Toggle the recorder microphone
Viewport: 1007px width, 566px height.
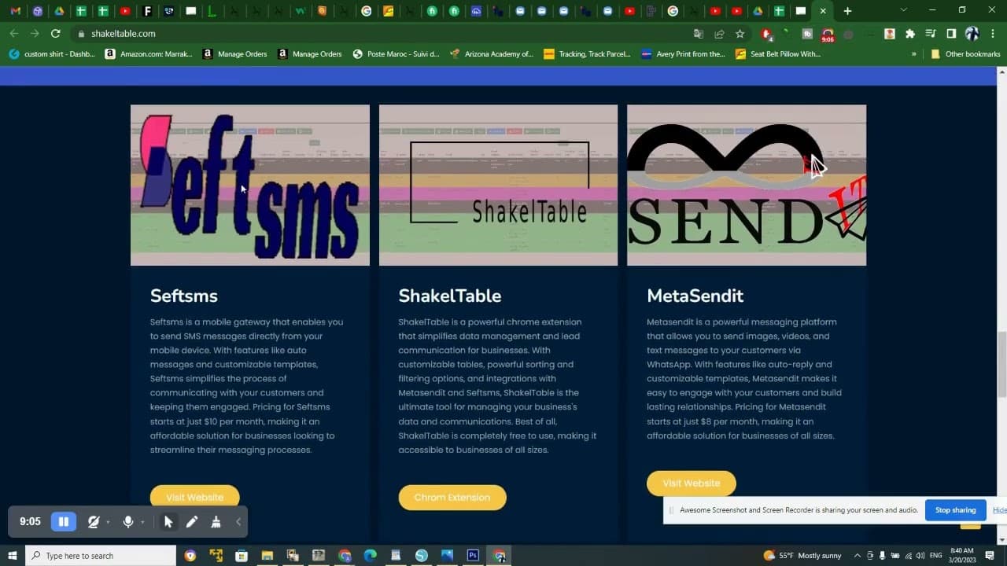tap(128, 521)
